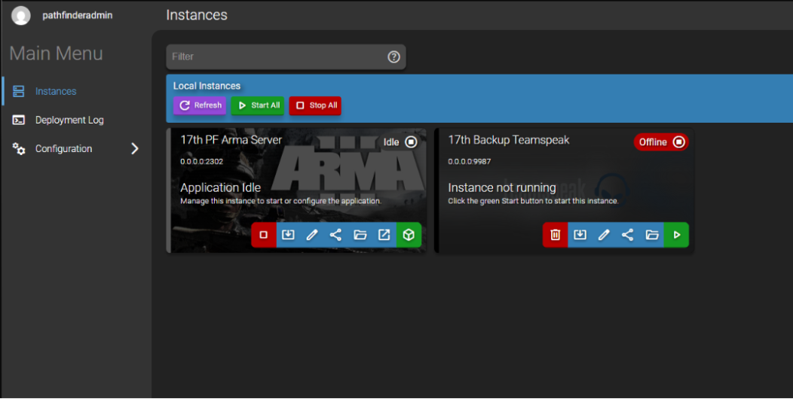793x399 pixels.
Task: Click the Deployment Log terminal icon
Action: [x=19, y=120]
